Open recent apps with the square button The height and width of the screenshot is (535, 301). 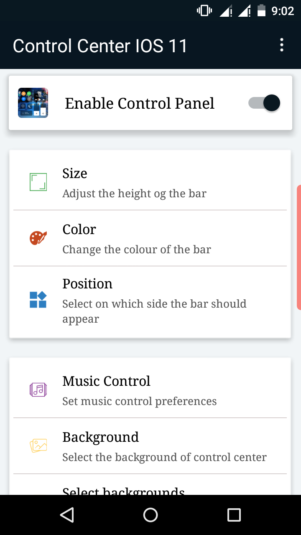click(x=234, y=515)
